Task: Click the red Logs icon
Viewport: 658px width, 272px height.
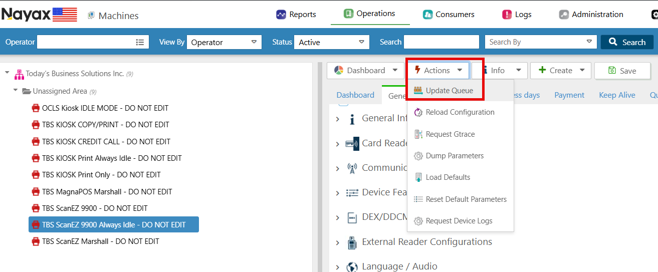Action: 507,15
